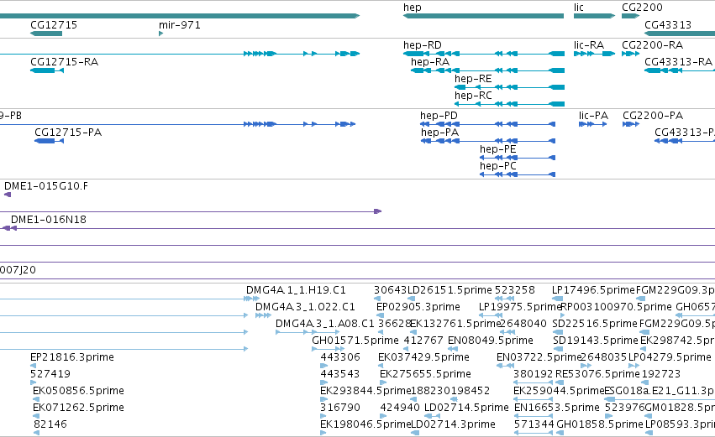Open the CG2200-RA transcript label

(x=653, y=45)
